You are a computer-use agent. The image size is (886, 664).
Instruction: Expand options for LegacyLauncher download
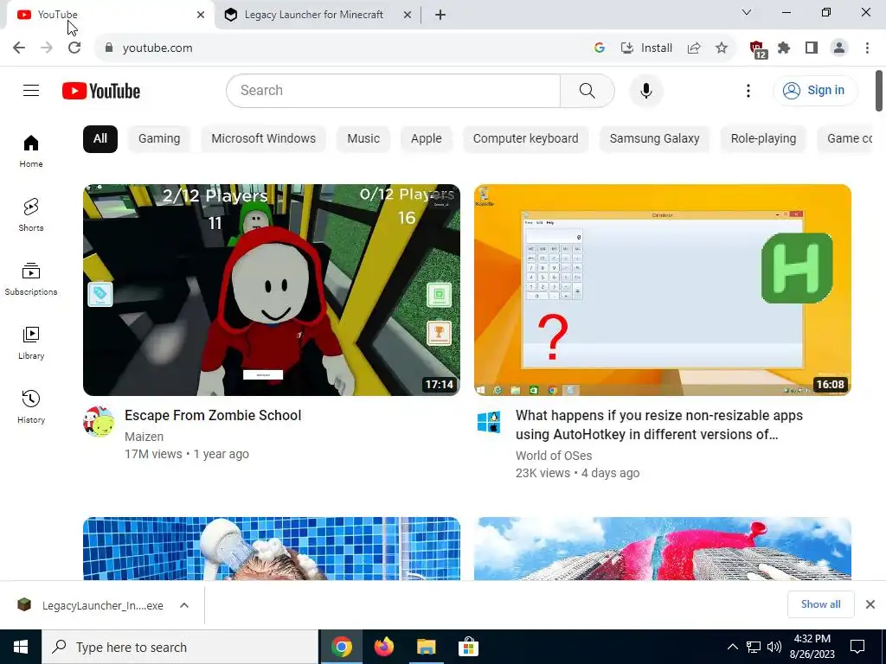click(184, 605)
